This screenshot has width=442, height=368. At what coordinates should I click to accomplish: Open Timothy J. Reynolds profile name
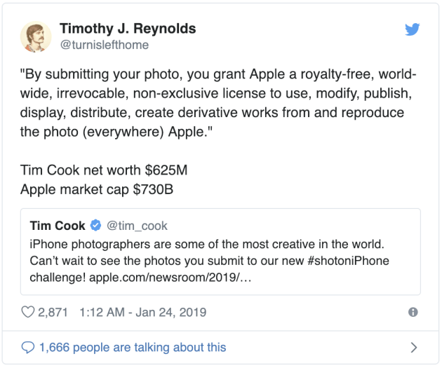[128, 29]
